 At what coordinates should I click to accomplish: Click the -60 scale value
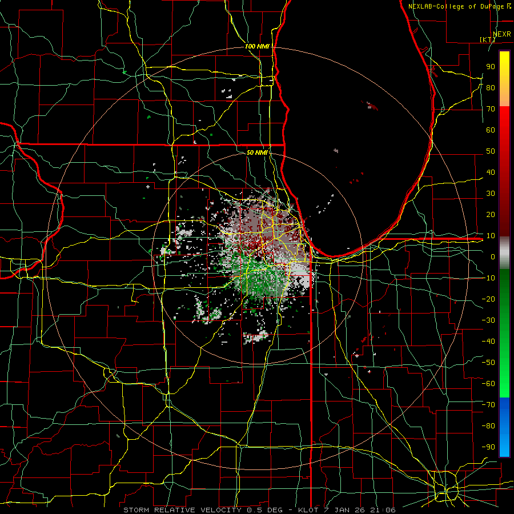coord(488,384)
